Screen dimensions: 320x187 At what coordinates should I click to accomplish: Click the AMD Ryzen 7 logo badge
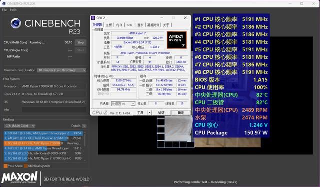177,40
